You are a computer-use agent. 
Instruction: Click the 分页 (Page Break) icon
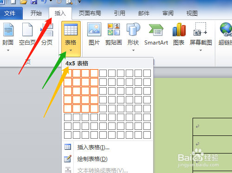click(x=47, y=30)
